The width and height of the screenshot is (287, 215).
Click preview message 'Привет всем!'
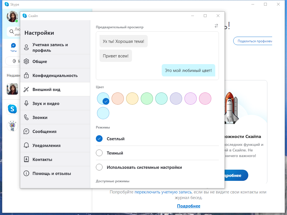click(x=116, y=56)
